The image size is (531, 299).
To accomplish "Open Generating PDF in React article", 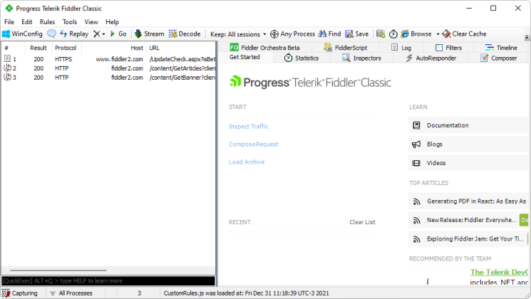I will coord(468,201).
